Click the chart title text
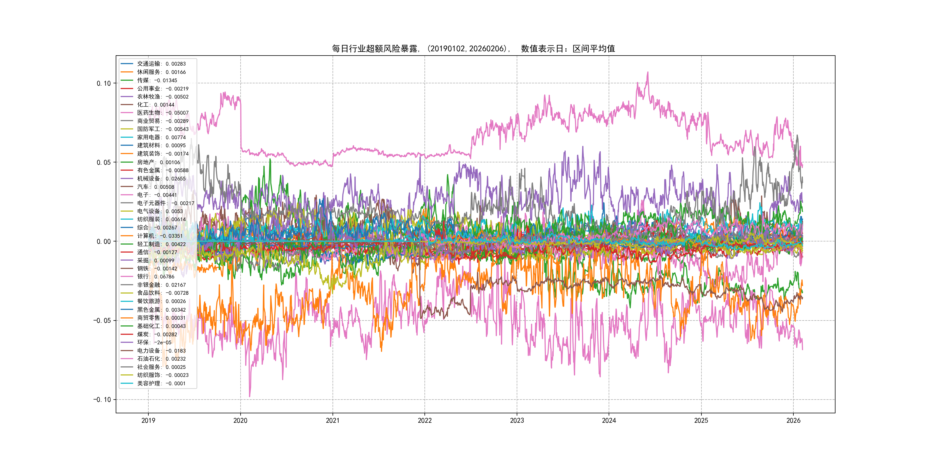This screenshot has width=928, height=464. (473, 49)
